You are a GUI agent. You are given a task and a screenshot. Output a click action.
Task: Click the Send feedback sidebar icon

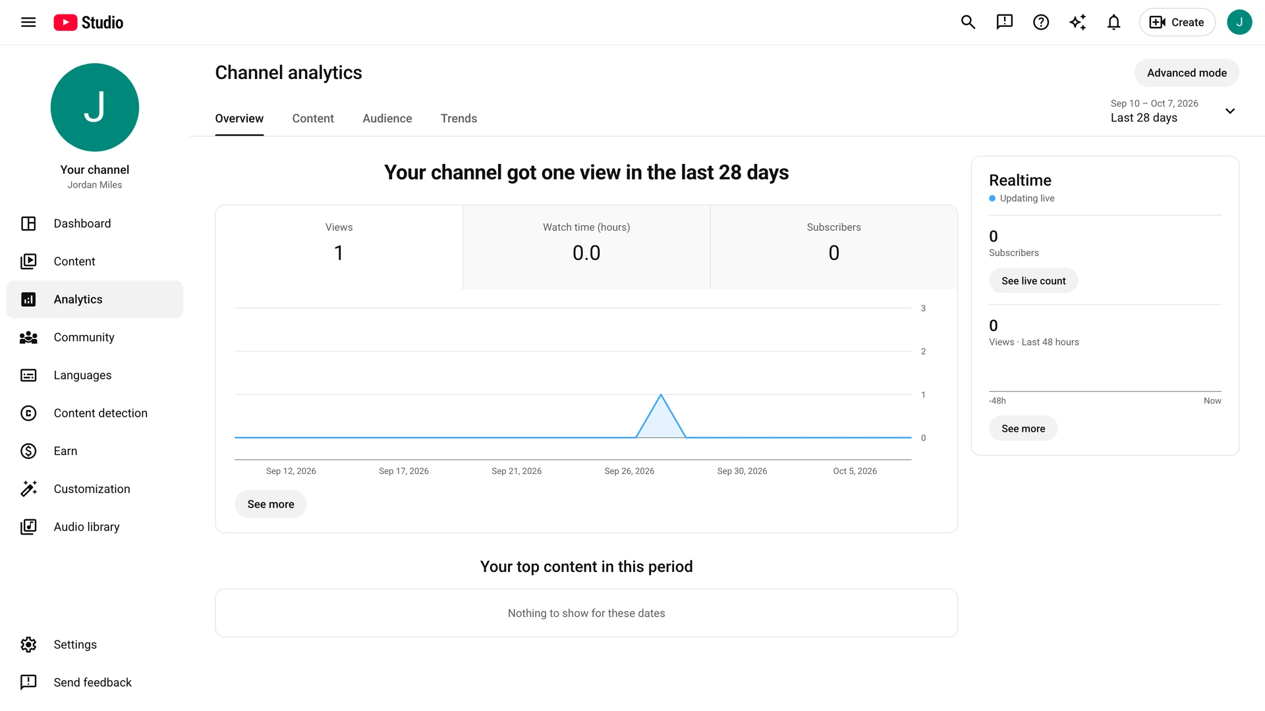tap(28, 683)
